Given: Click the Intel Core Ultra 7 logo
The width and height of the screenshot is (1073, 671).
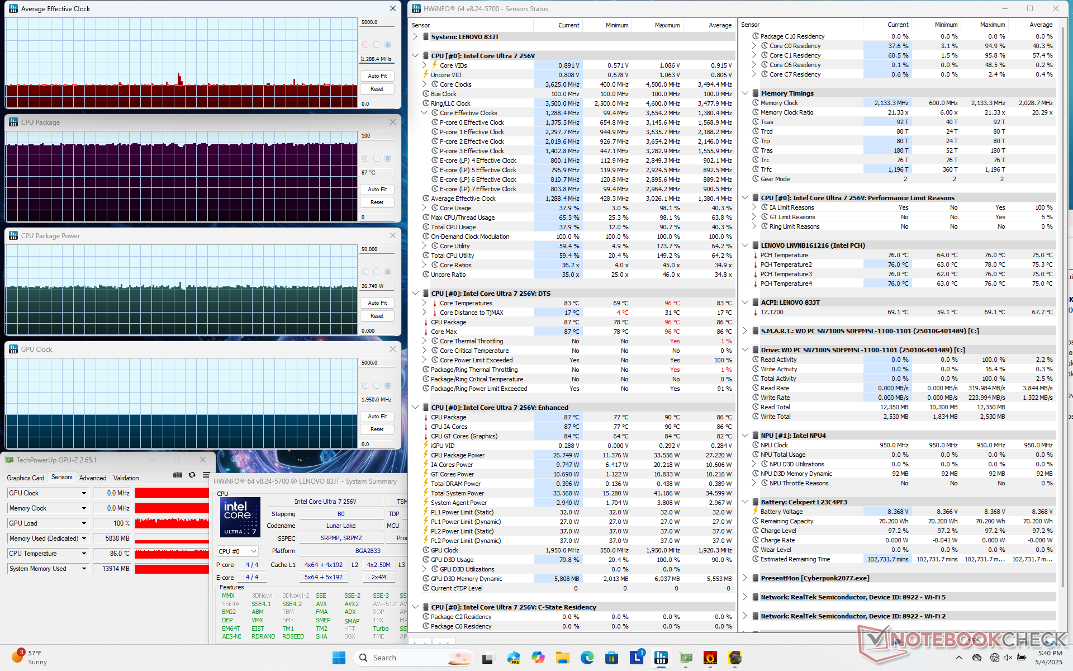Looking at the screenshot, I should pyautogui.click(x=240, y=517).
